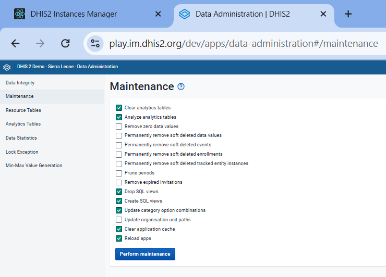The height and width of the screenshot is (277, 386).
Task: Click the DHIS2 logo in header bar
Action: [x=7, y=67]
